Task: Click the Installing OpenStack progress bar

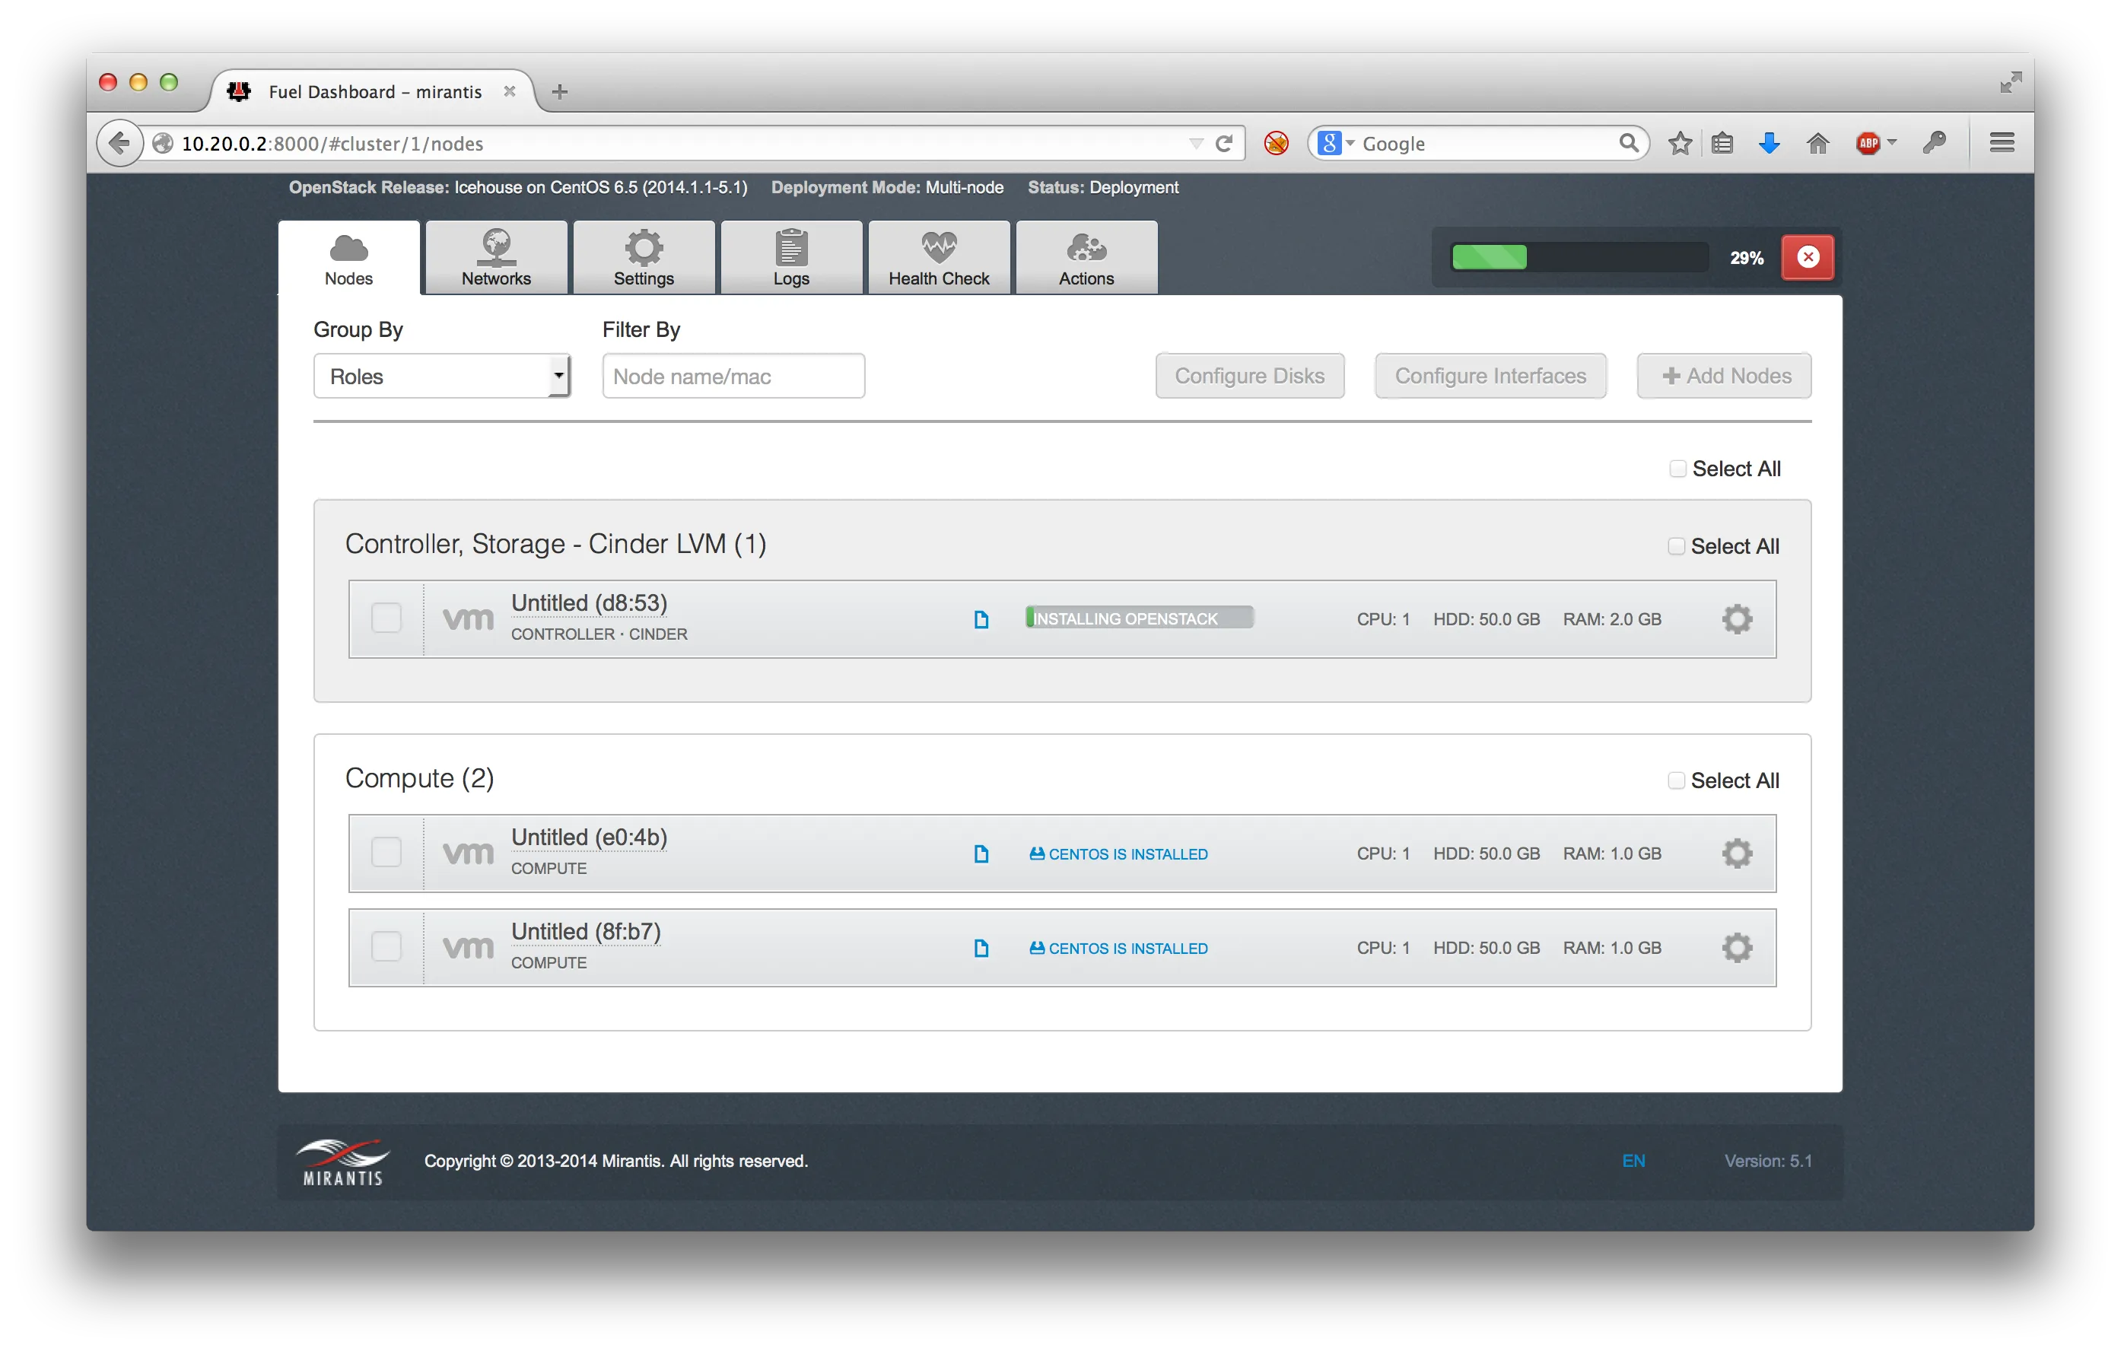Action: tap(1139, 618)
